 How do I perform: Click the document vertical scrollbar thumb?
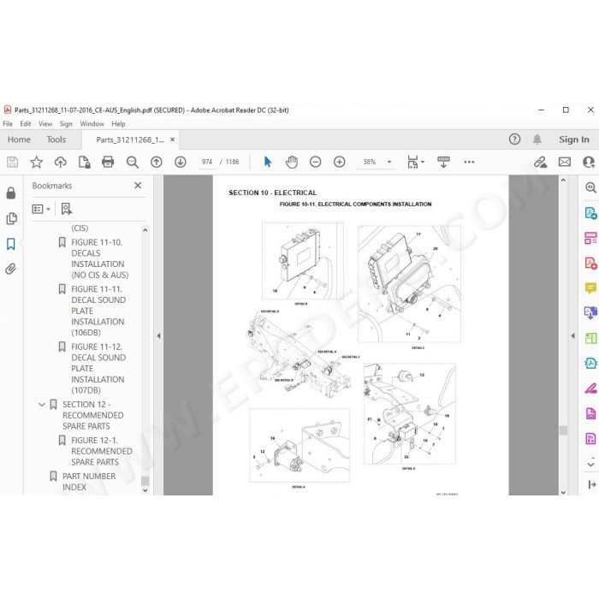point(563,430)
